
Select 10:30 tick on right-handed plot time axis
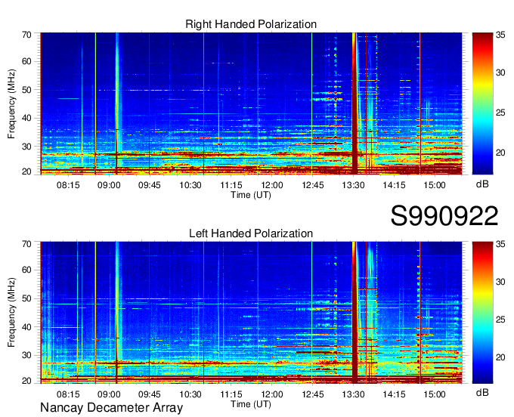190,185
